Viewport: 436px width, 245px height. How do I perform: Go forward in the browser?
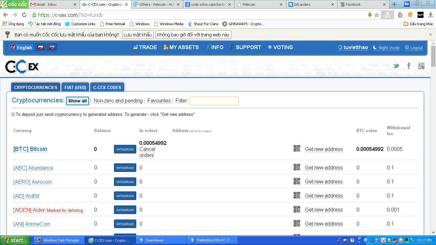pyautogui.click(x=15, y=15)
